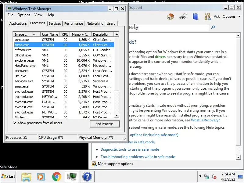Switch to Applications tab
Screen dimensions: 244x183
(x=18, y=23)
